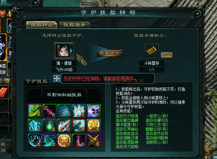Click the 斗转星移 scroll item slot
The image size is (217, 159).
coord(152,51)
